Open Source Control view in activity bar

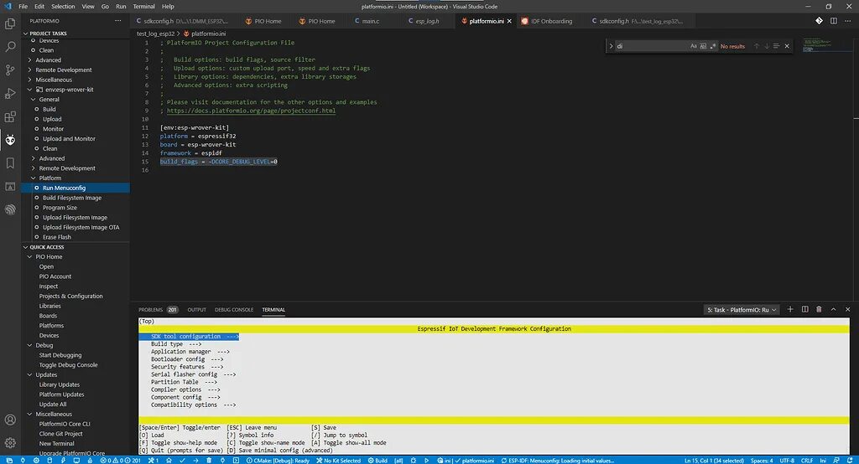[10, 70]
